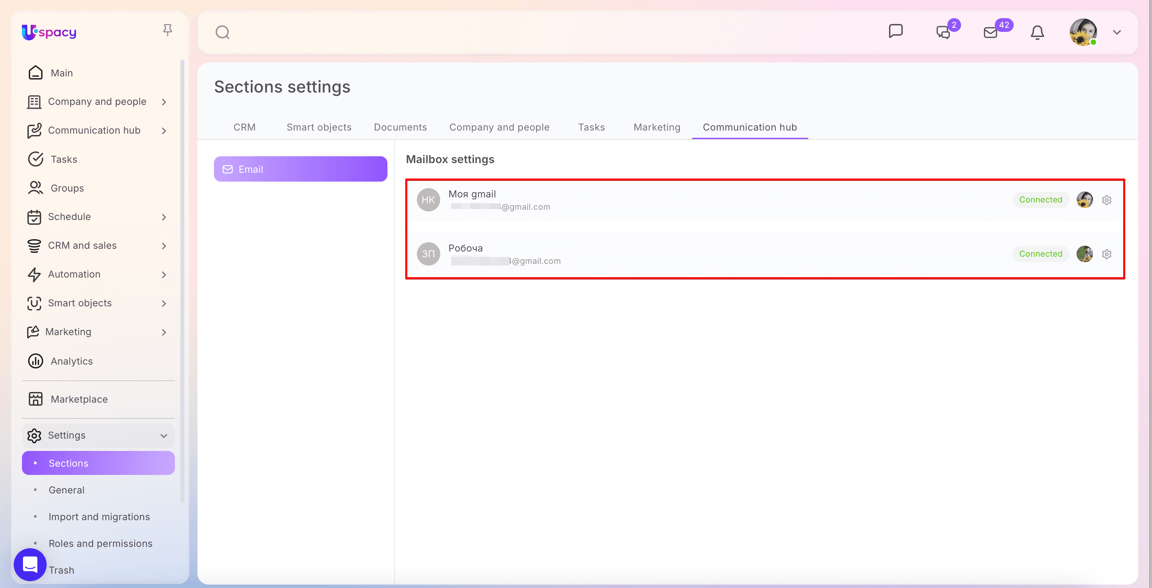Click the Робоча mailbox owner avatar

[1084, 254]
